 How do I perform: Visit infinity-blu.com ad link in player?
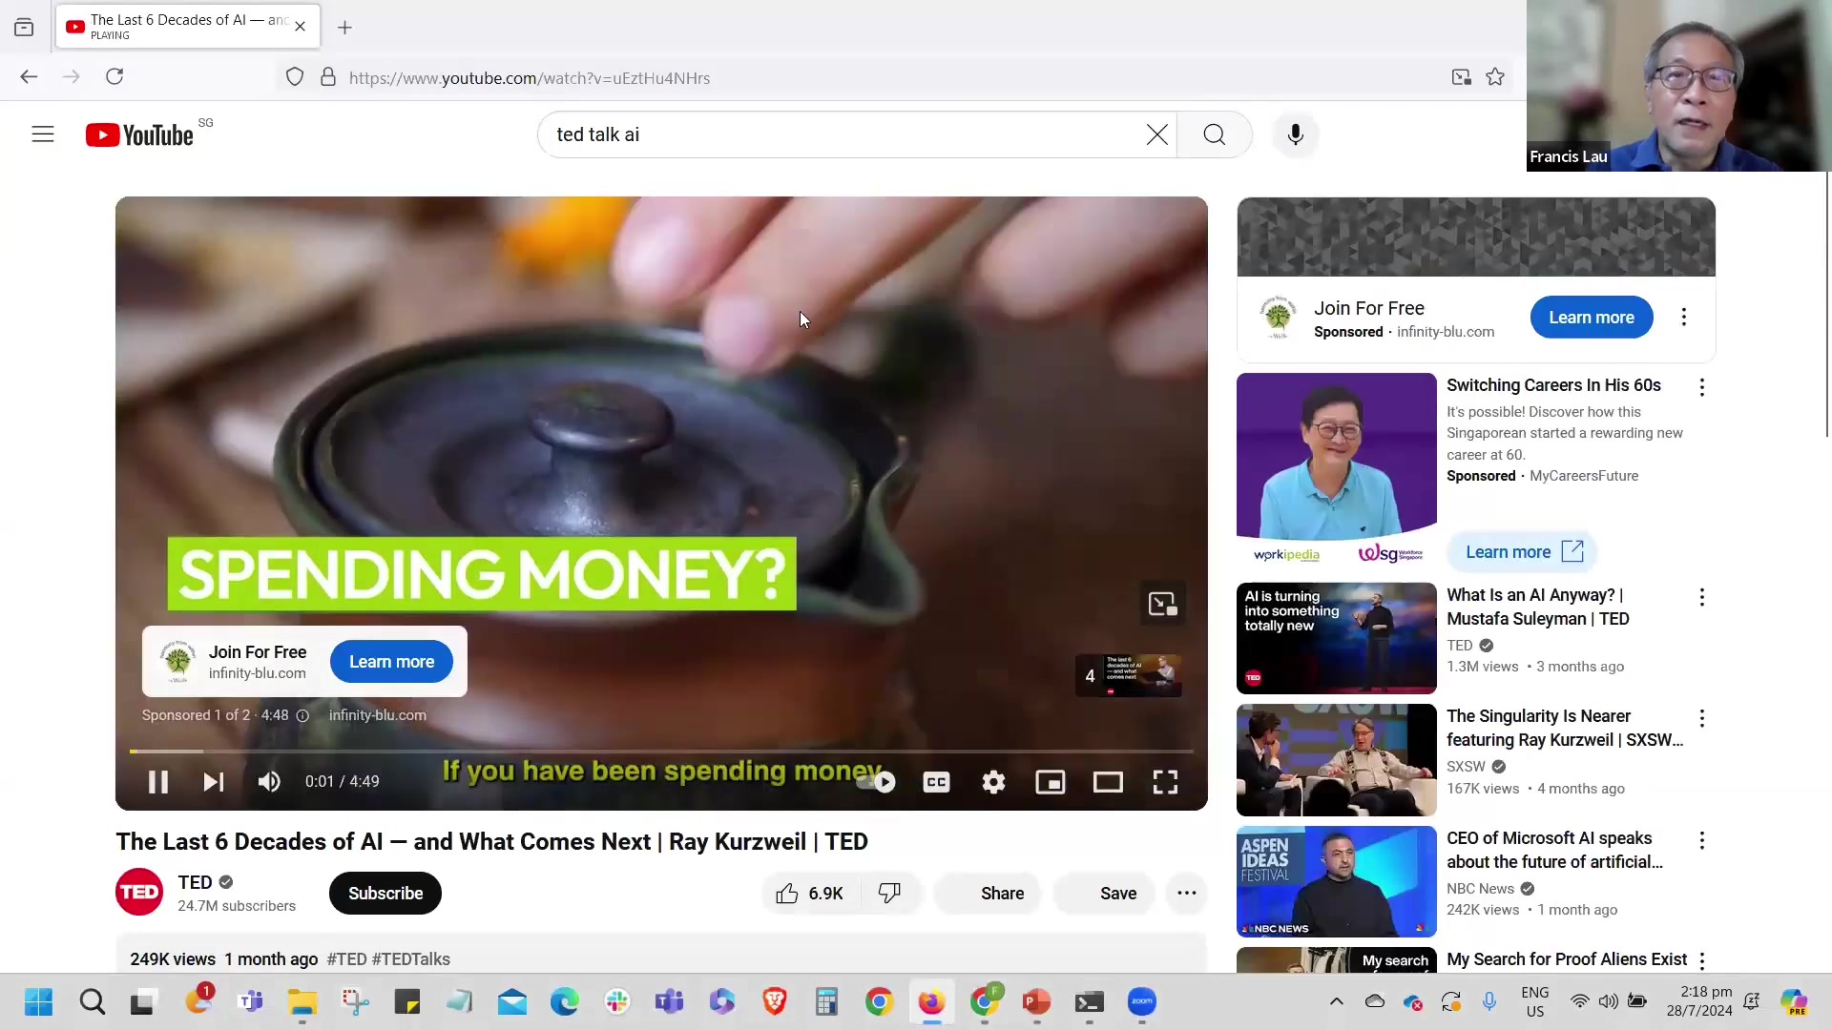[x=378, y=715]
